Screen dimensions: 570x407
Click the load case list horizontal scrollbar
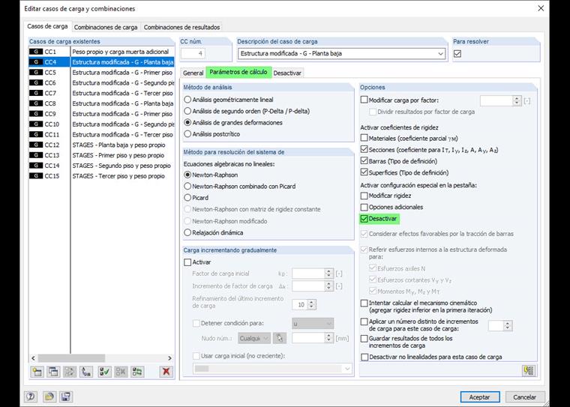point(71,358)
